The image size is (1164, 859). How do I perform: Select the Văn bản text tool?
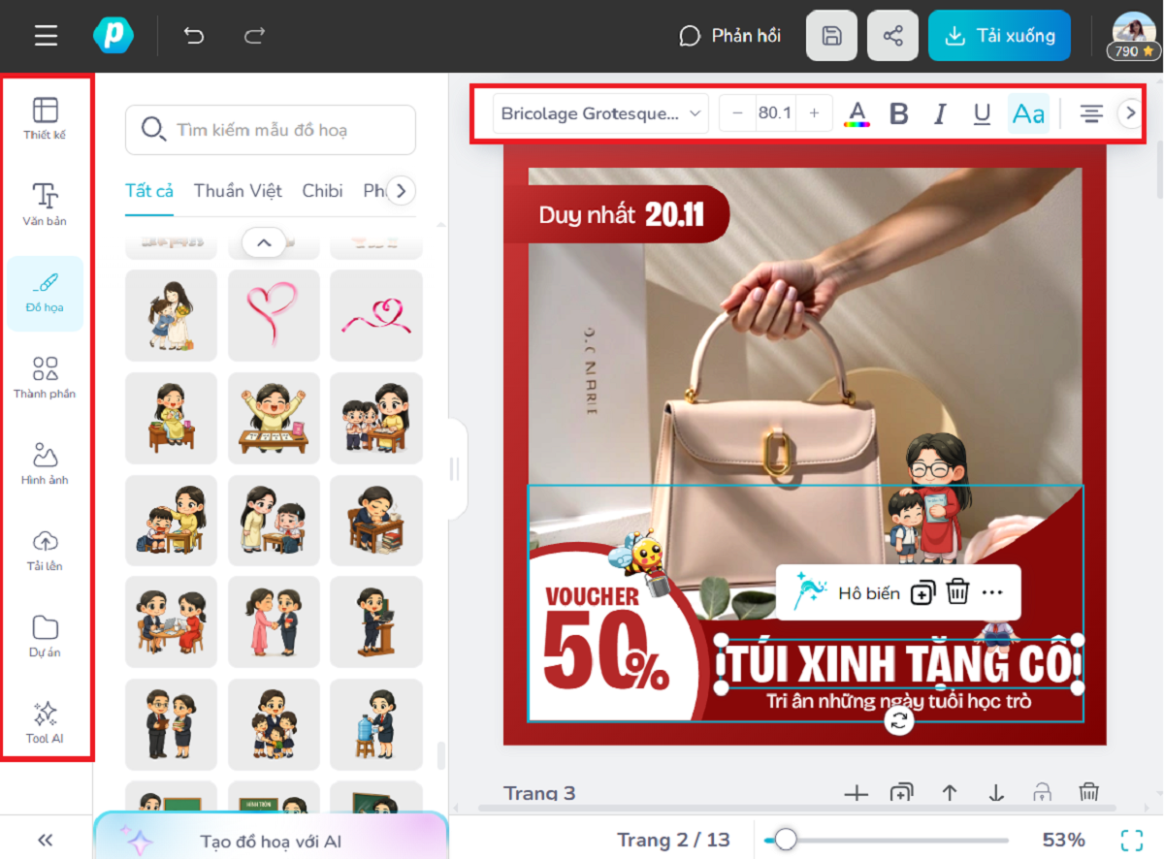click(45, 204)
